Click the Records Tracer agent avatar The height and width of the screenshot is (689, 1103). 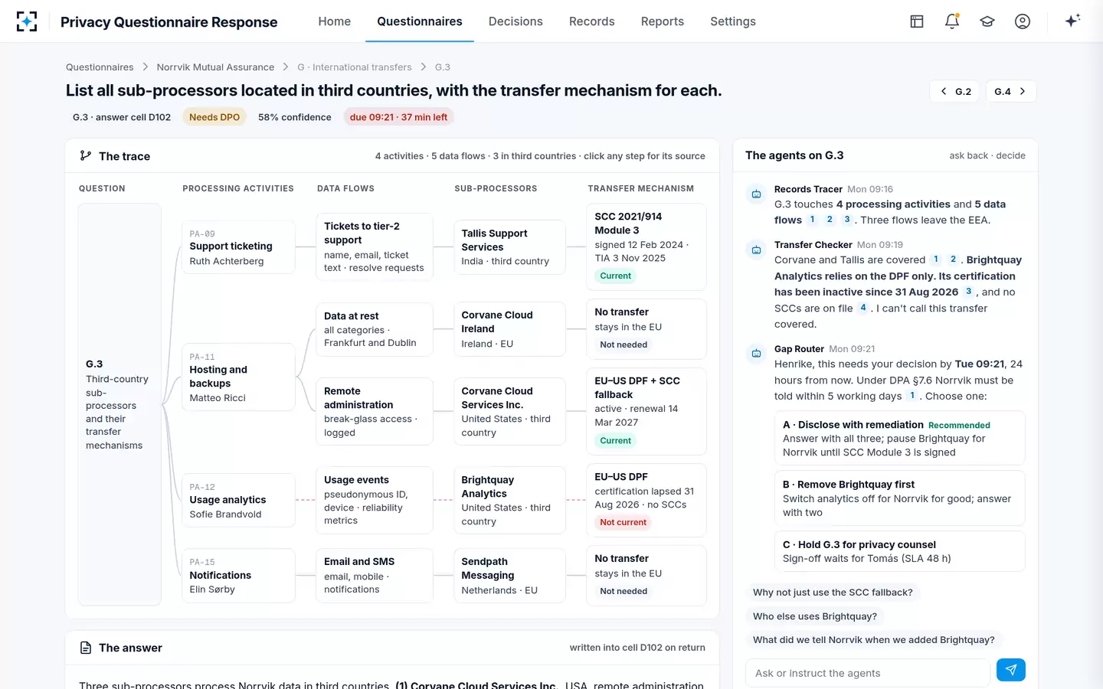756,194
